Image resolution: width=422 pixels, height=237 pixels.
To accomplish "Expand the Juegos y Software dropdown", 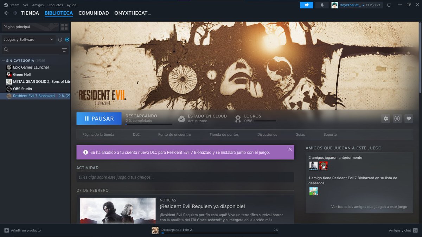I will pos(28,39).
